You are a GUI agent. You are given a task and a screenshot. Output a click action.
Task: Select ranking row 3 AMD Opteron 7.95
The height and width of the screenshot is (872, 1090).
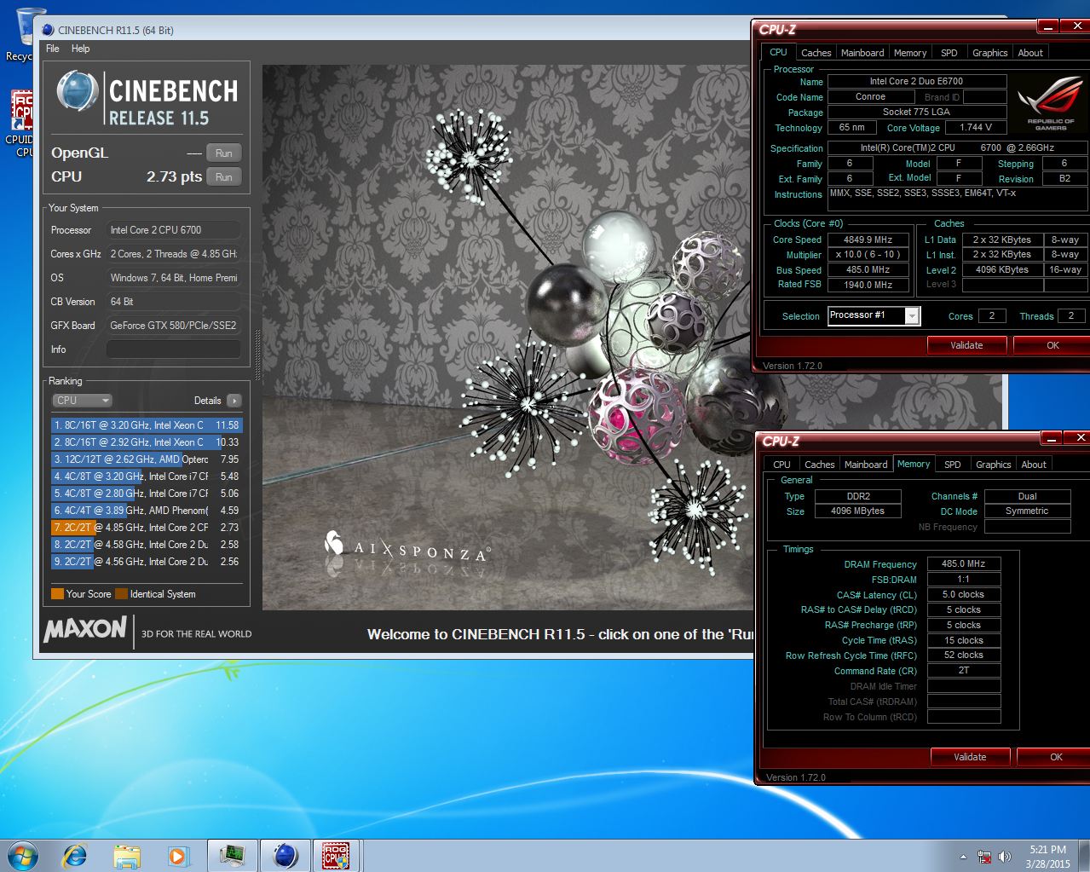[147, 459]
